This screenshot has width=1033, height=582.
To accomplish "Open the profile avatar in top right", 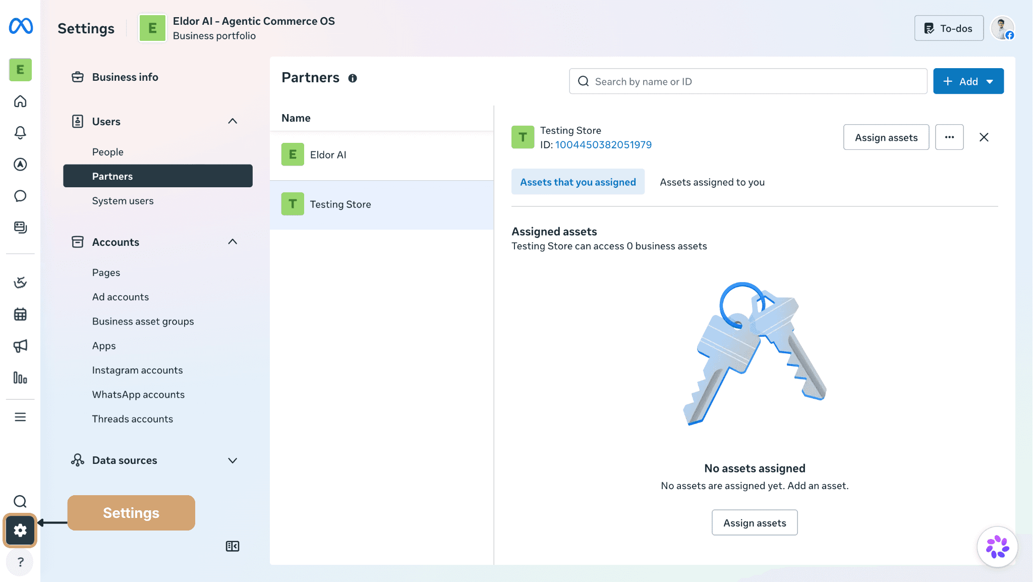I will (1002, 28).
